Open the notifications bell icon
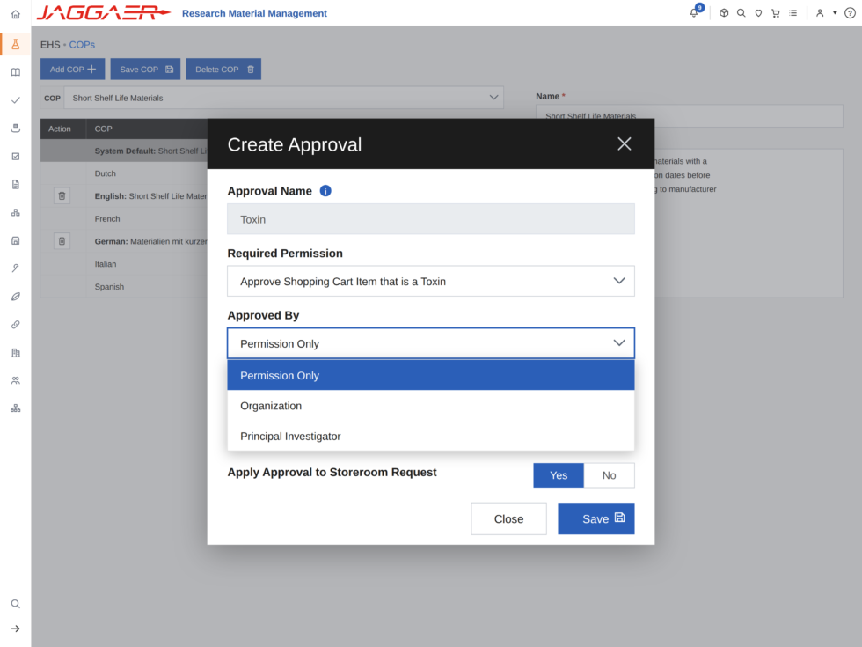 click(x=694, y=13)
